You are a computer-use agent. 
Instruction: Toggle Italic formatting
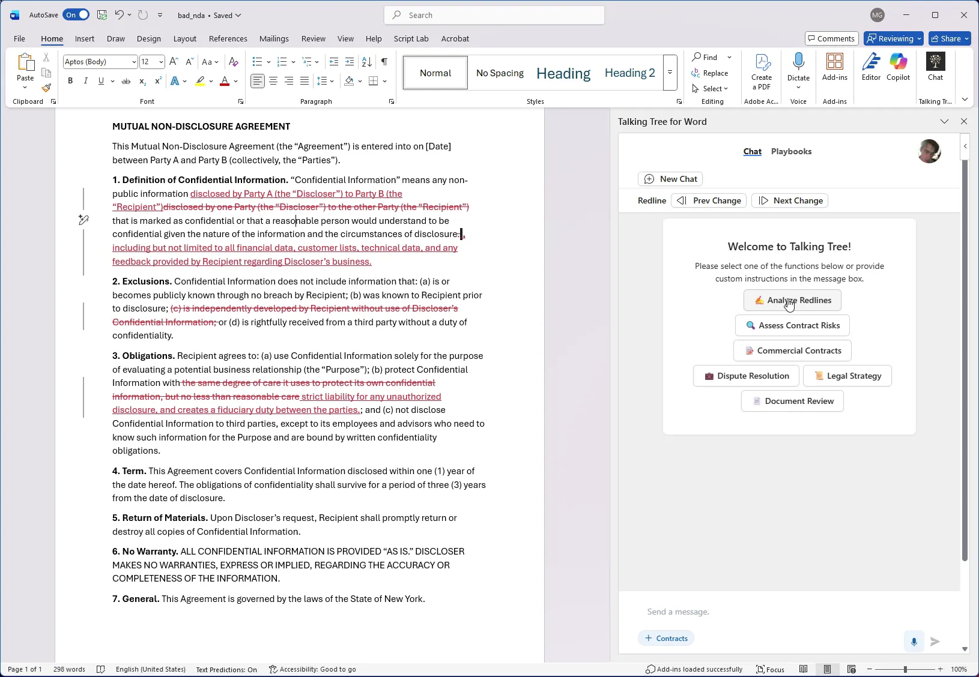[x=85, y=81]
